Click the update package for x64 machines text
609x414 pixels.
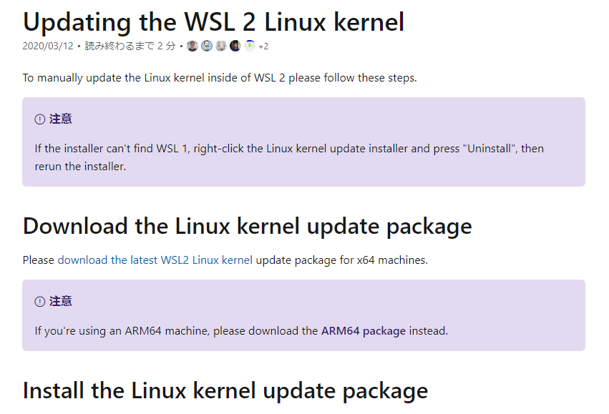[x=342, y=260]
